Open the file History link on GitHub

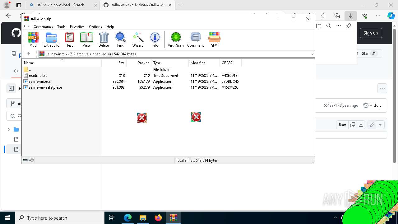(x=373, y=105)
